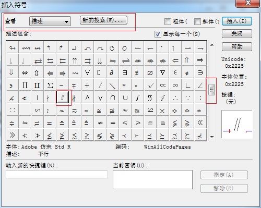Select the double integral symbol ∬
261x208 pixels.
coord(150,97)
